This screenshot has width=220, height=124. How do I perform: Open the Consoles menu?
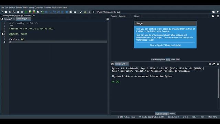[x=38, y=8]
